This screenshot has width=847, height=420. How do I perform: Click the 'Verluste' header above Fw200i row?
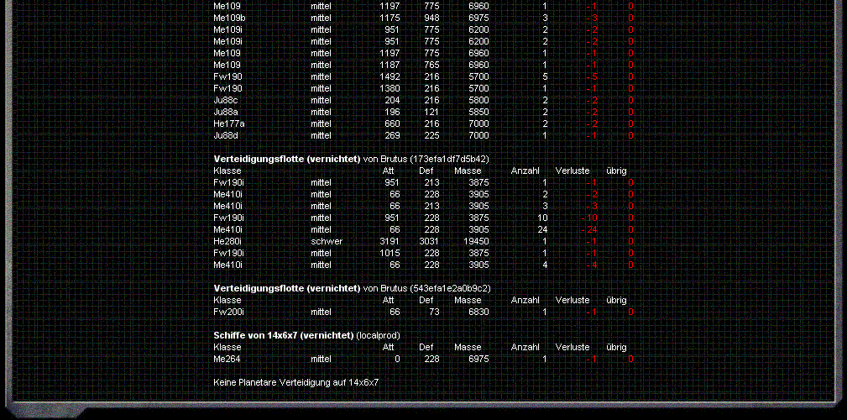pos(572,300)
